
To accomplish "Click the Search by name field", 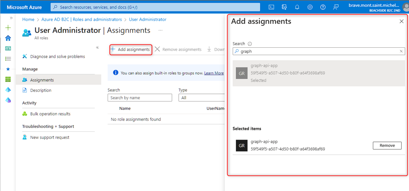I will tap(140, 98).
